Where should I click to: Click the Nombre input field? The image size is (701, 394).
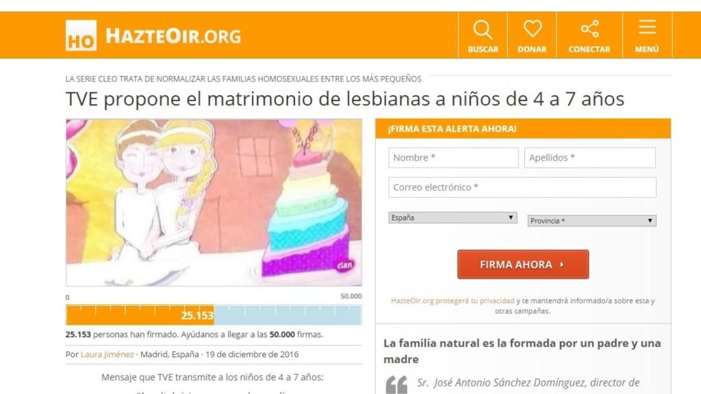pos(453,158)
